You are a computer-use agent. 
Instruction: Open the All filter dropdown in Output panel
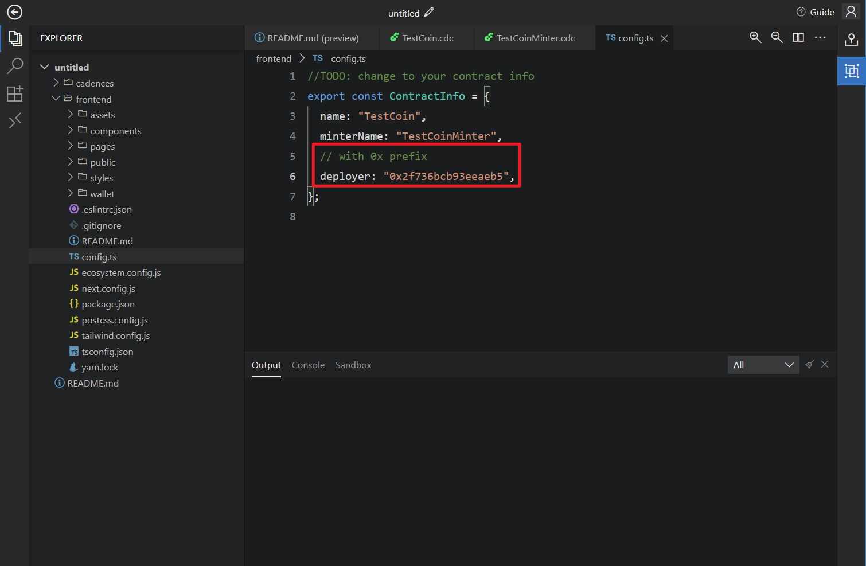[763, 364]
